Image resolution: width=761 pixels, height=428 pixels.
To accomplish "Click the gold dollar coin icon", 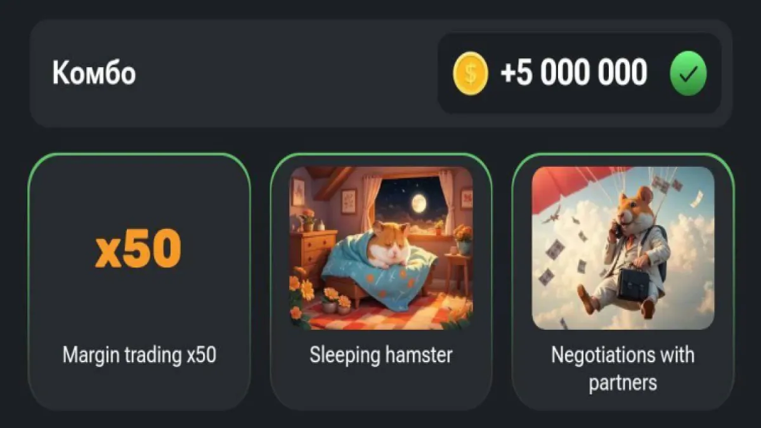I will [x=470, y=73].
